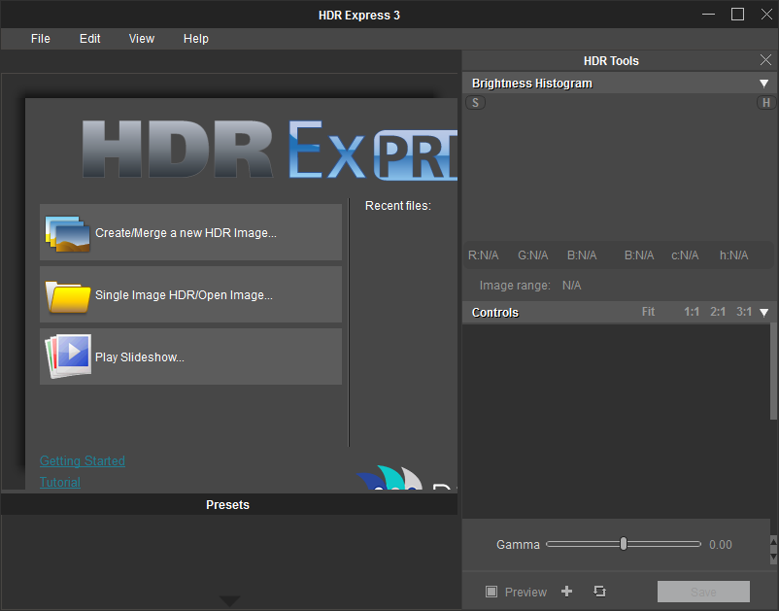Screen dimensions: 779x611
Task: Open the Tutorial link
Action: point(60,483)
